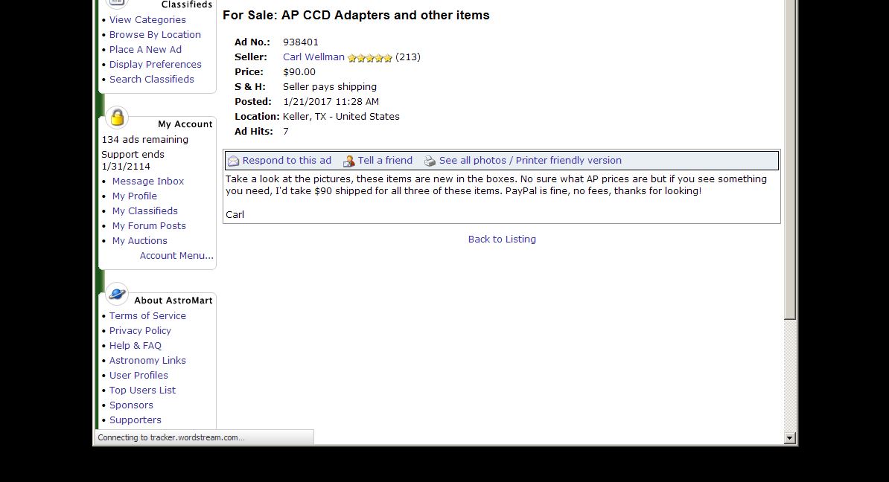
Task: Open Place A New Ad
Action: 145,49
